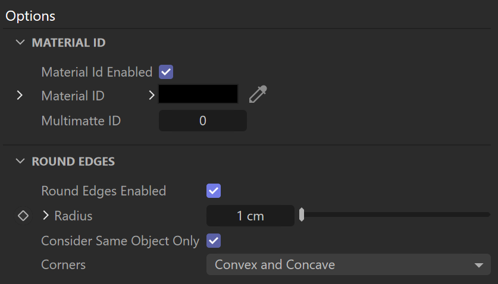Toggle Round Edges Enabled checkbox
Viewport: 498px width, 284px height.
pos(214,191)
